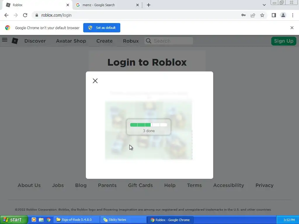Open the Robux menu item
Viewport: 299px width, 224px height.
[x=131, y=41]
